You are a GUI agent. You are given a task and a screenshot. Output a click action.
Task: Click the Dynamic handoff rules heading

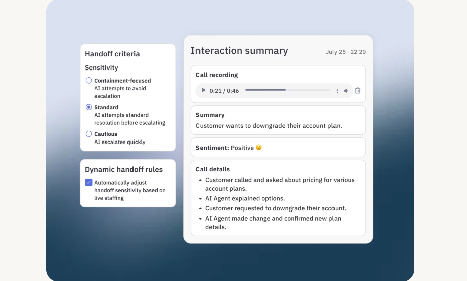tap(123, 169)
